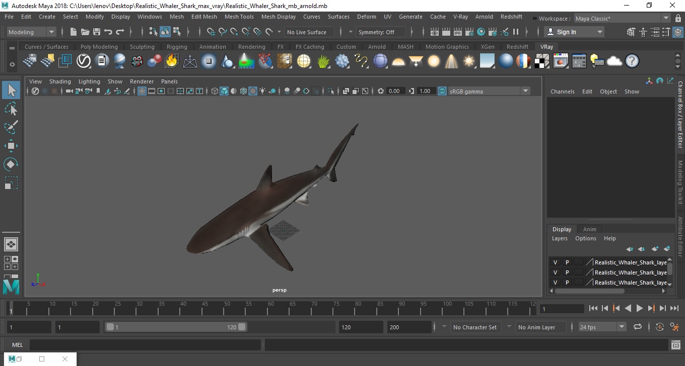Toggle smooth shade all blue cube icon
The height and width of the screenshot is (366, 685).
pos(224,91)
